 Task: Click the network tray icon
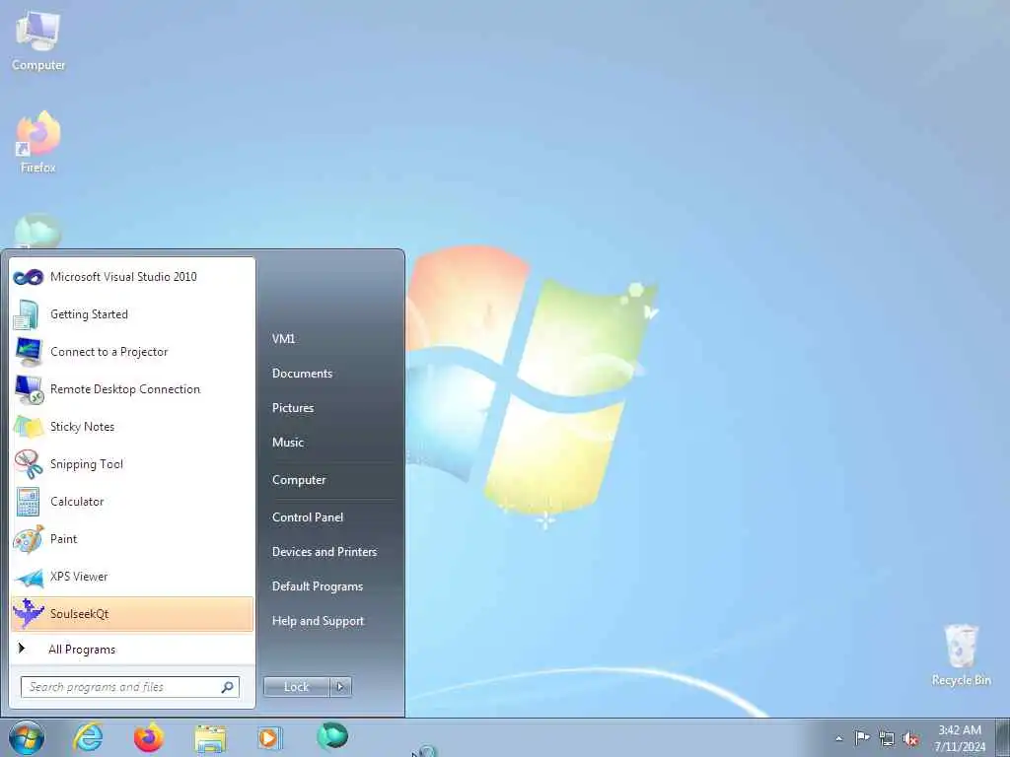point(887,738)
